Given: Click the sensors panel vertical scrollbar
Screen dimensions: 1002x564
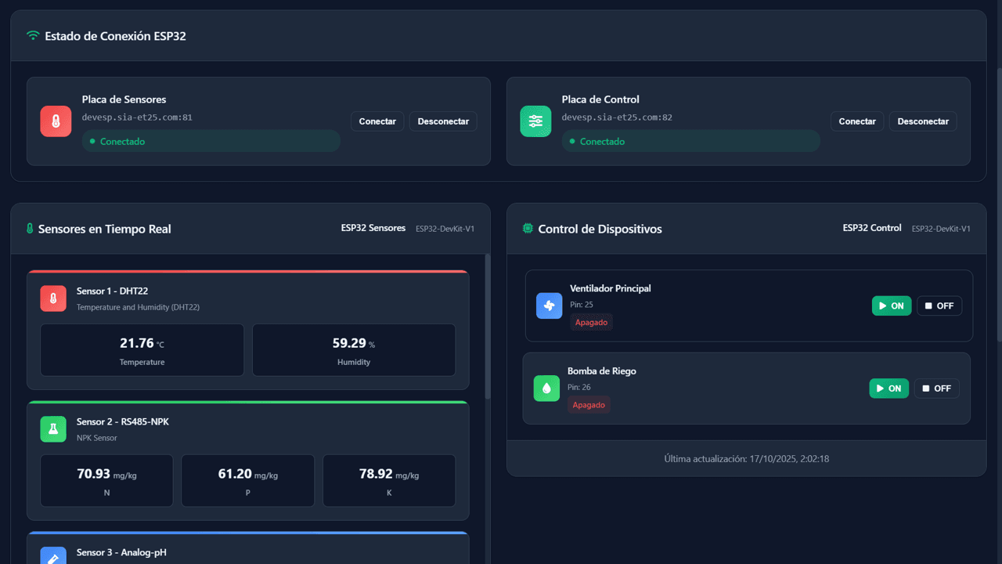Looking at the screenshot, I should (x=488, y=329).
